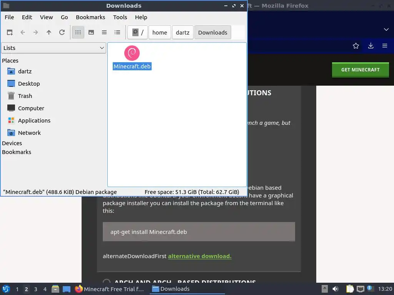Open network status tray icon
The height and width of the screenshot is (295, 394).
(x=360, y=289)
